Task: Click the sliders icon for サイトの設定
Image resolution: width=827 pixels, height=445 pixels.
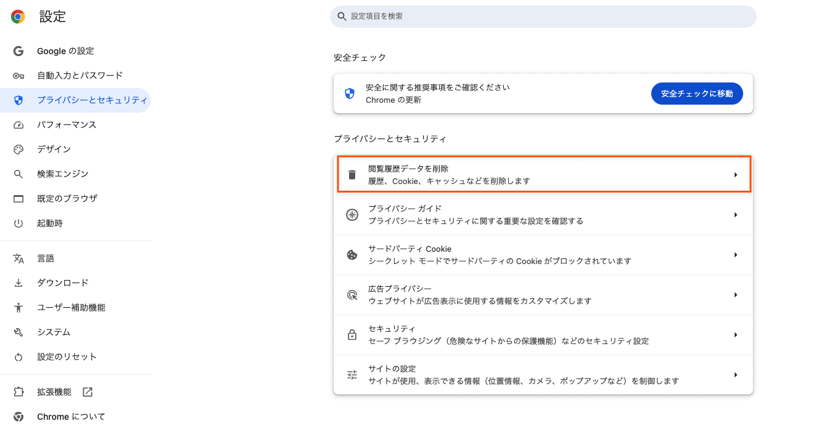Action: (352, 374)
